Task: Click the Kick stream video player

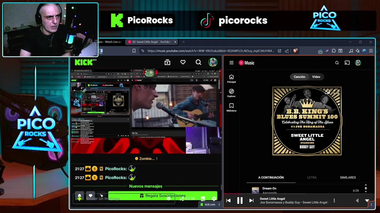Action: click(x=145, y=112)
